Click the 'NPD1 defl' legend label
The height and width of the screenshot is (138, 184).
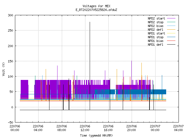[x=156, y=45]
